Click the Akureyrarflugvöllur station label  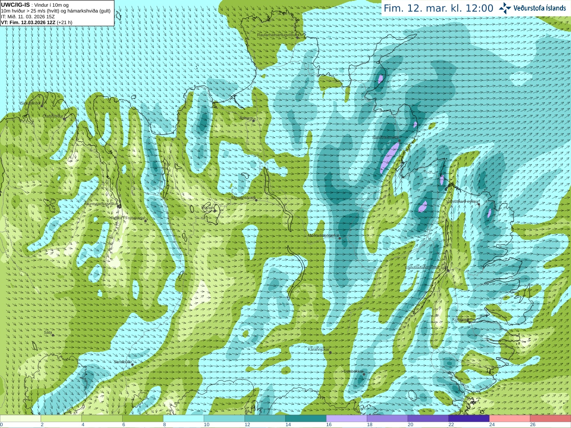click(101, 203)
